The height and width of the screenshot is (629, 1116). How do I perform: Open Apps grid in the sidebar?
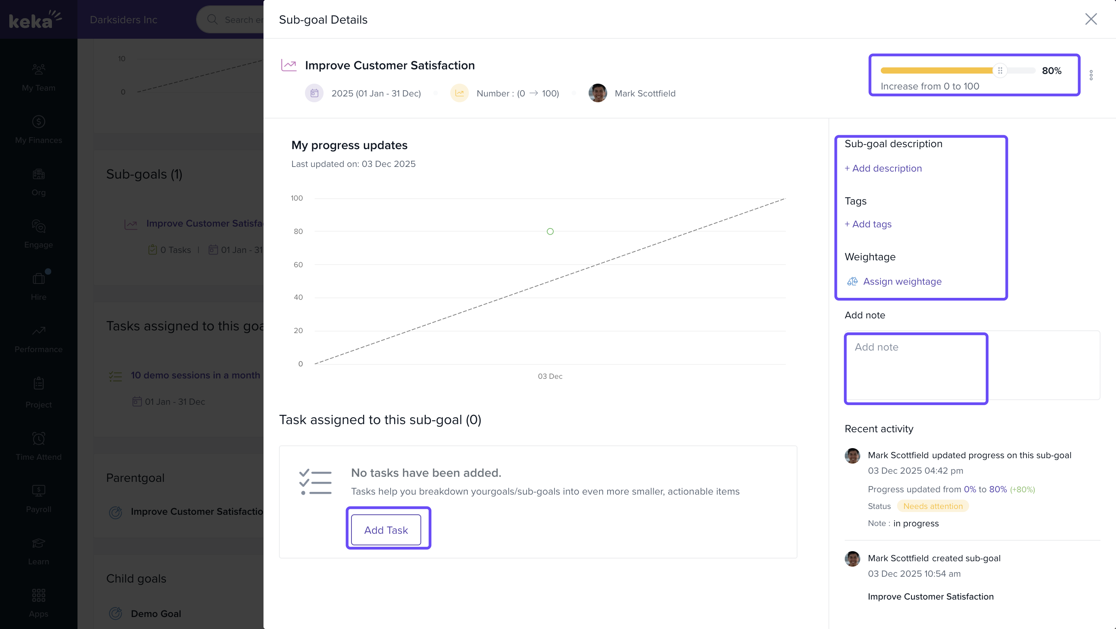click(x=39, y=603)
